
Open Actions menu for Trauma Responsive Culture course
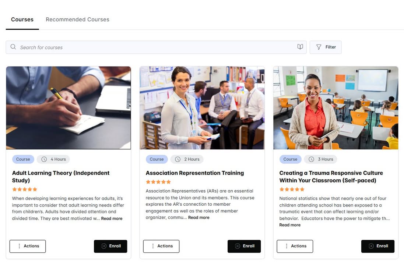[x=295, y=246]
